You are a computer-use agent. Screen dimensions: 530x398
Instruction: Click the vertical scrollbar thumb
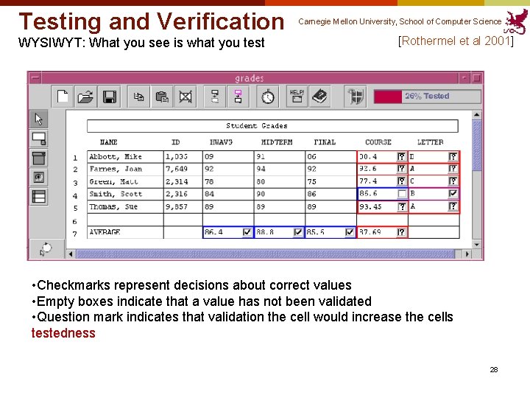click(x=476, y=145)
